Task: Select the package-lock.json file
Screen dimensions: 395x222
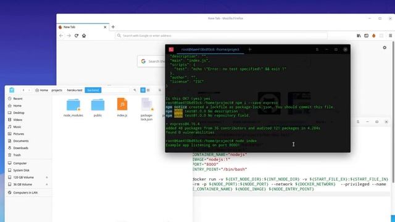Action: point(147,109)
